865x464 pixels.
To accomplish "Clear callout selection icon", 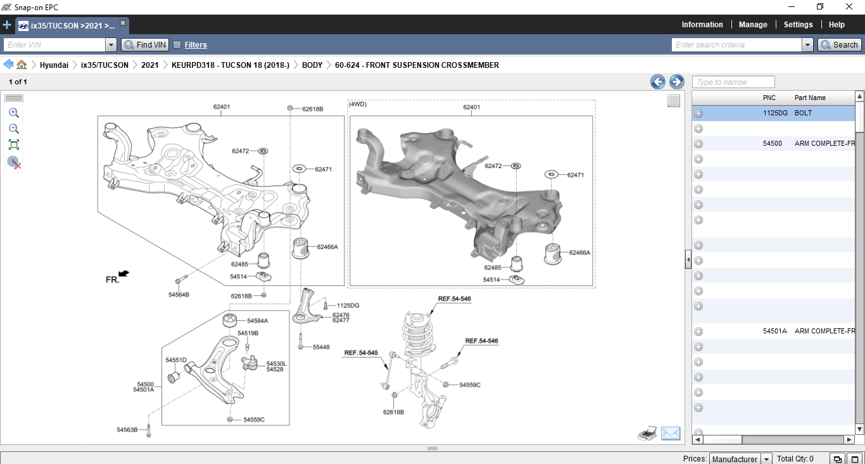I will point(14,163).
